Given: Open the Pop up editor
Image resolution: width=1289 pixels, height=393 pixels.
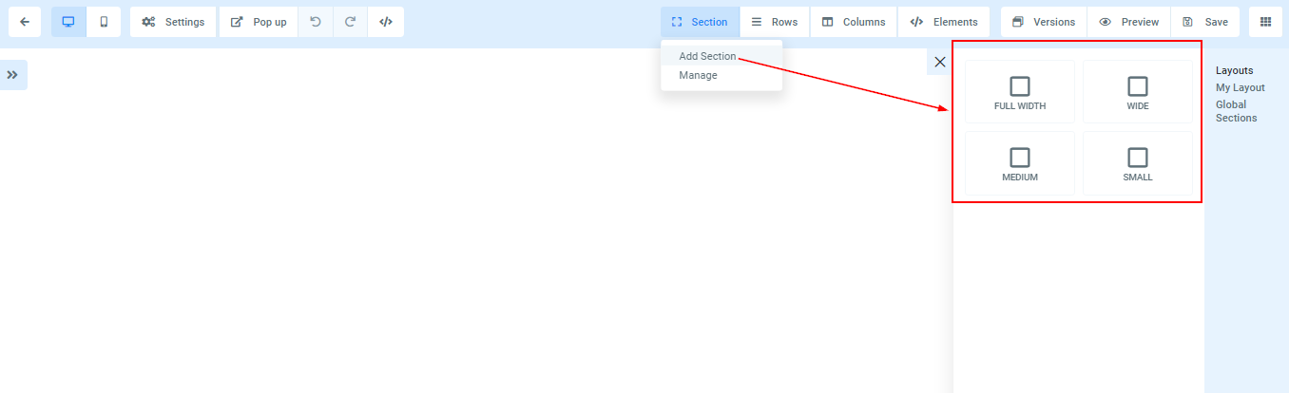Looking at the screenshot, I should 259,22.
